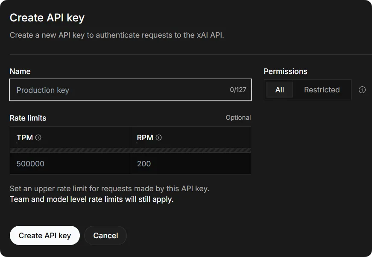This screenshot has height=257, width=372.
Task: Click the TPM info icon
Action: tap(38, 138)
